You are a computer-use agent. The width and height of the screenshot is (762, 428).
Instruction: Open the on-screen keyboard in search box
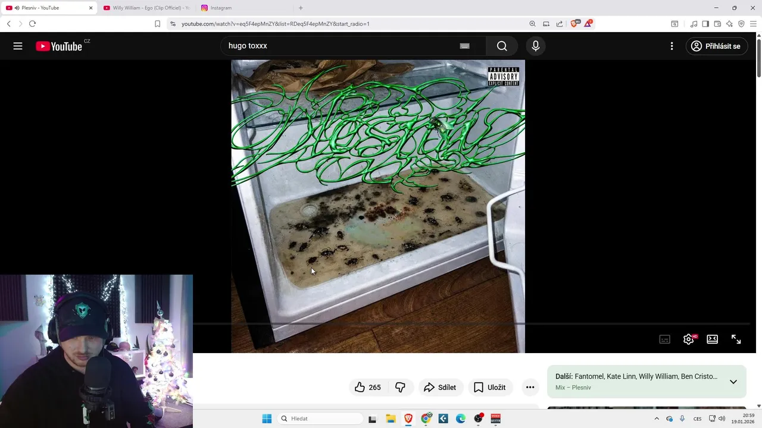point(465,46)
